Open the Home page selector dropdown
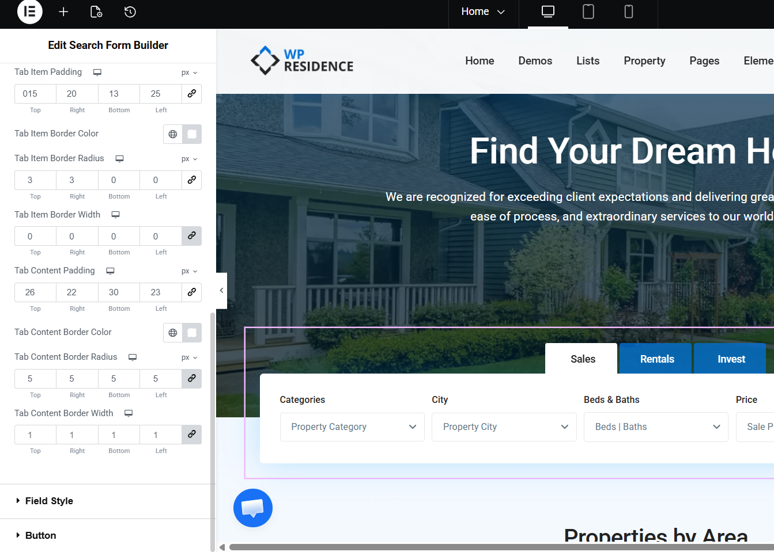Viewport: 774px width, 552px height. 483,12
